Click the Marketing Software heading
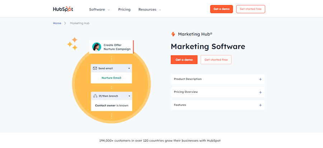Viewport: 323px width, 148px height. 208,46
